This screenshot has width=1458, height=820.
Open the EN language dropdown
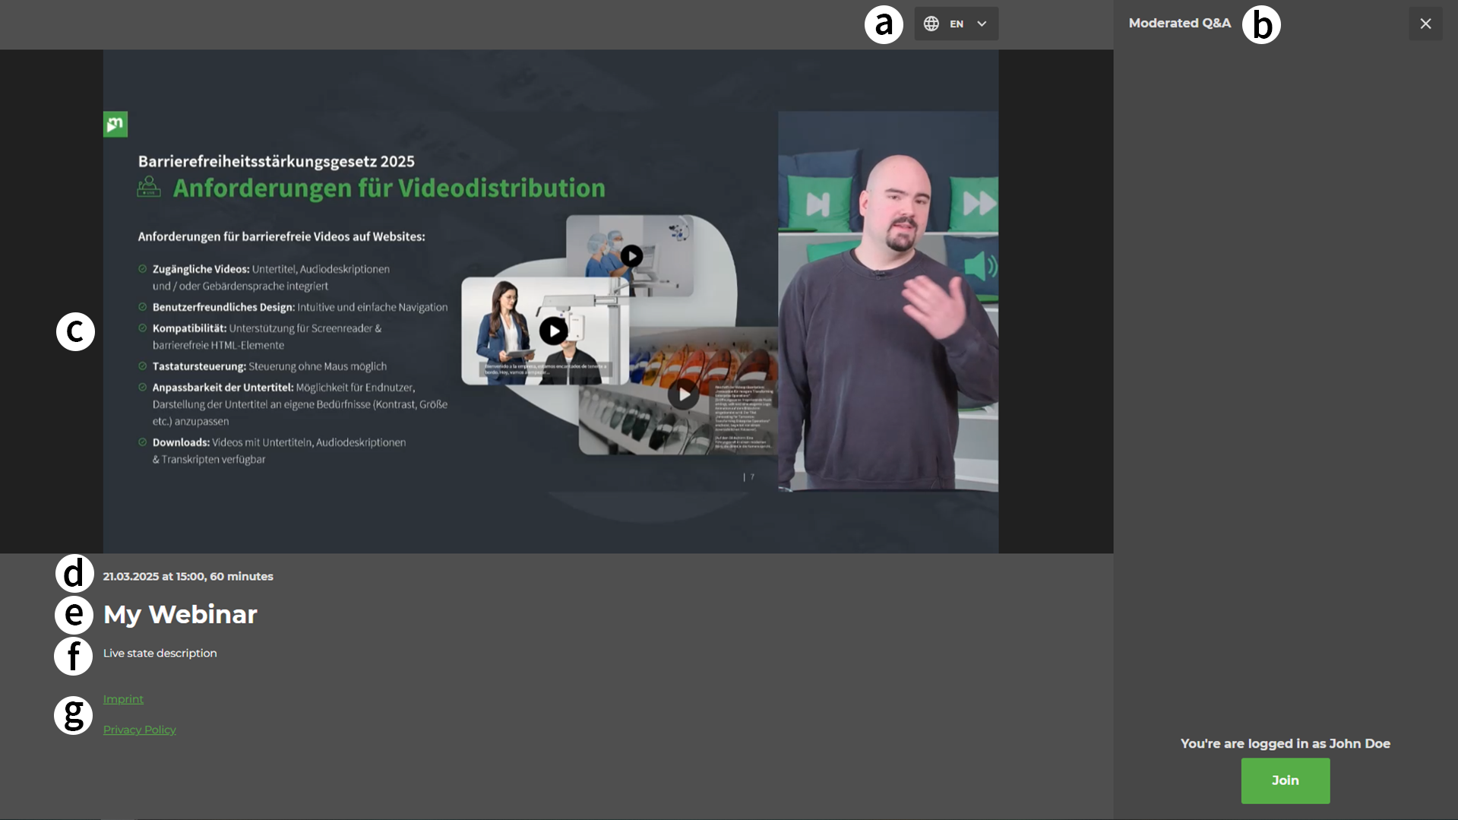(956, 24)
